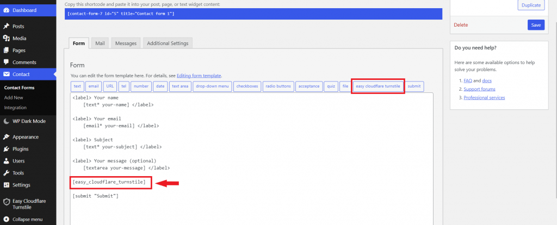Click the Plugins plug icon

[x=6, y=149]
